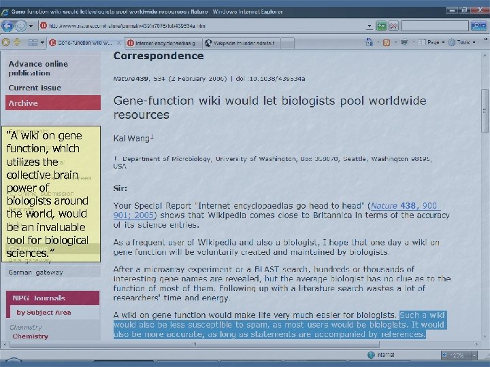Viewport: 490px width, 367px height.
Task: Open the Page menu
Action: click(431, 42)
